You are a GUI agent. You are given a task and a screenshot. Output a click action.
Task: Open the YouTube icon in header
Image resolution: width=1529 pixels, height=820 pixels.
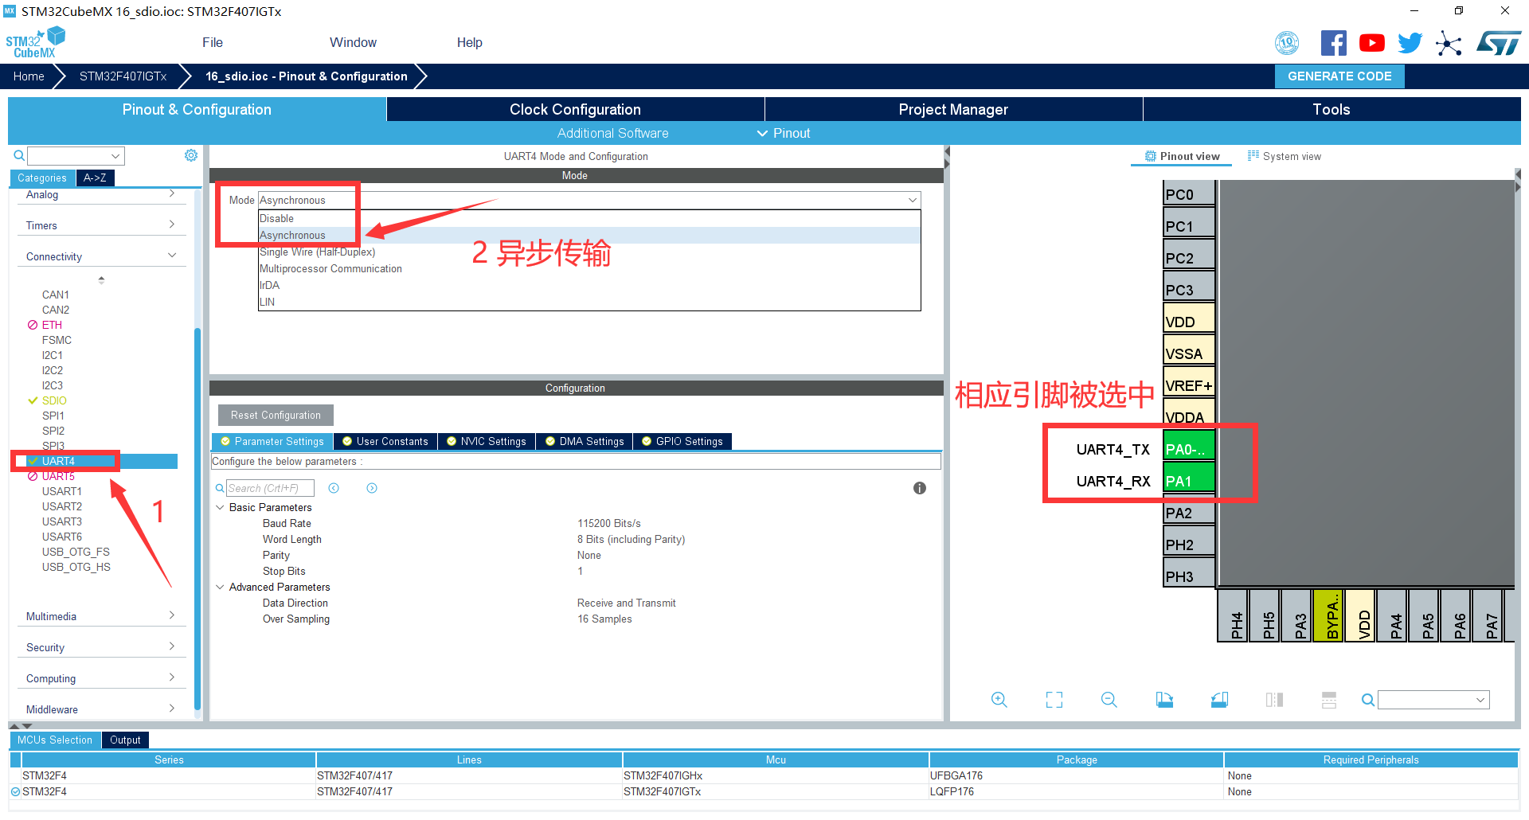click(x=1371, y=43)
